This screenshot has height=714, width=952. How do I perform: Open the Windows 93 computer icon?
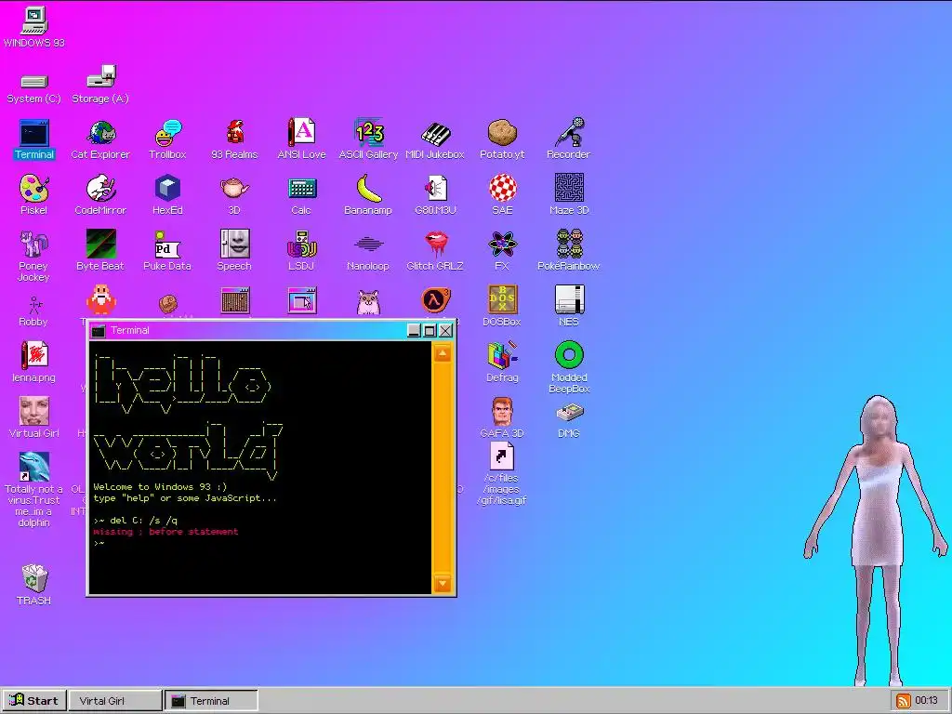click(34, 27)
